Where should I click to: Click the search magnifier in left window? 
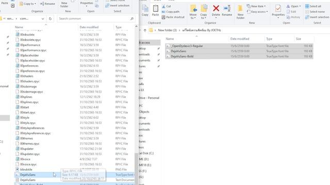pyautogui.click(x=132, y=18)
